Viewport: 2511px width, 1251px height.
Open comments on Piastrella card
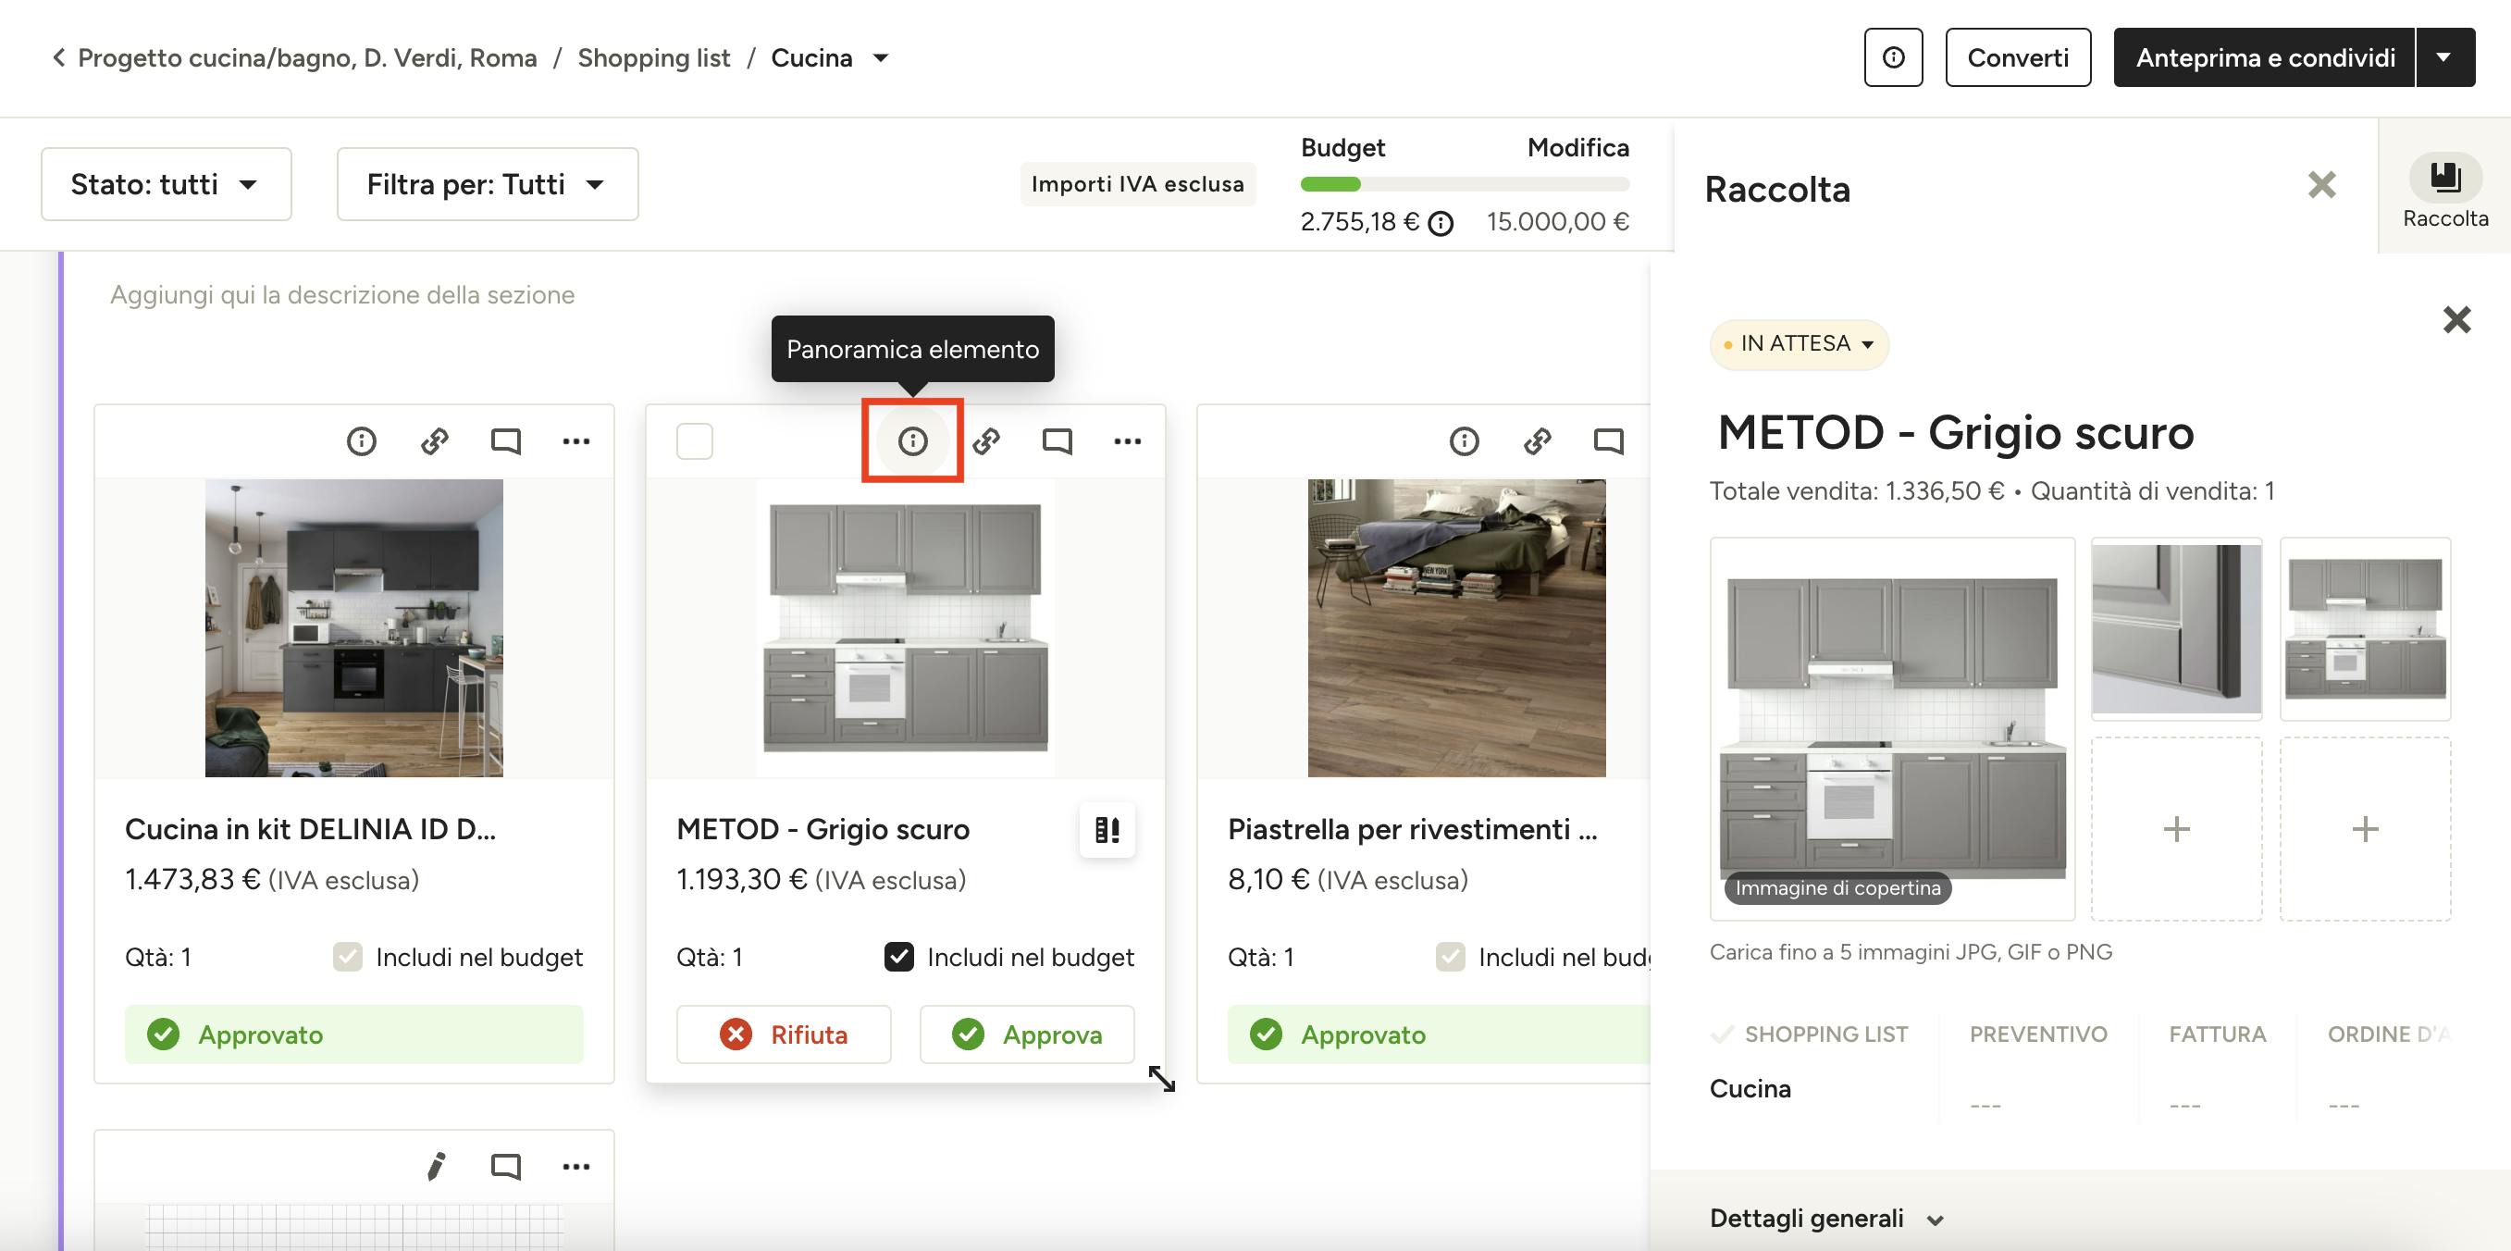[1608, 440]
